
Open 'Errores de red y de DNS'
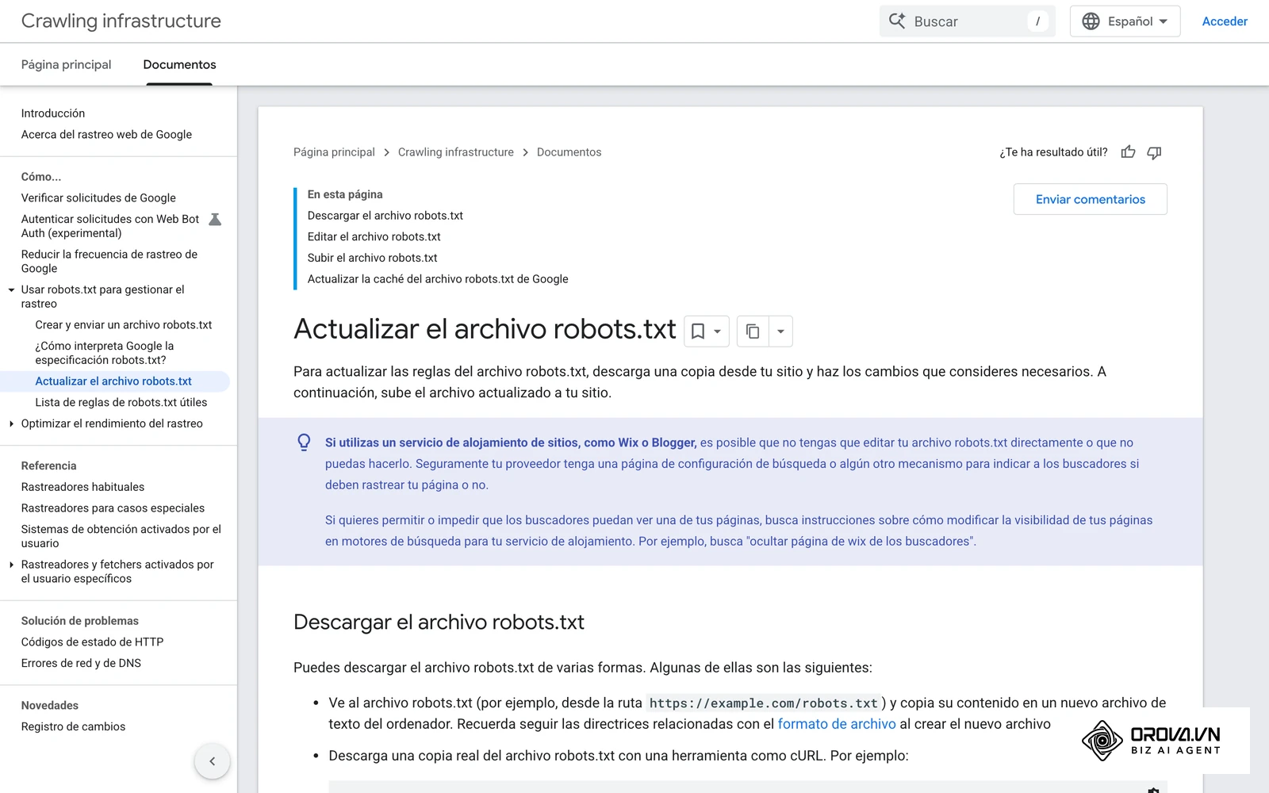coord(81,664)
